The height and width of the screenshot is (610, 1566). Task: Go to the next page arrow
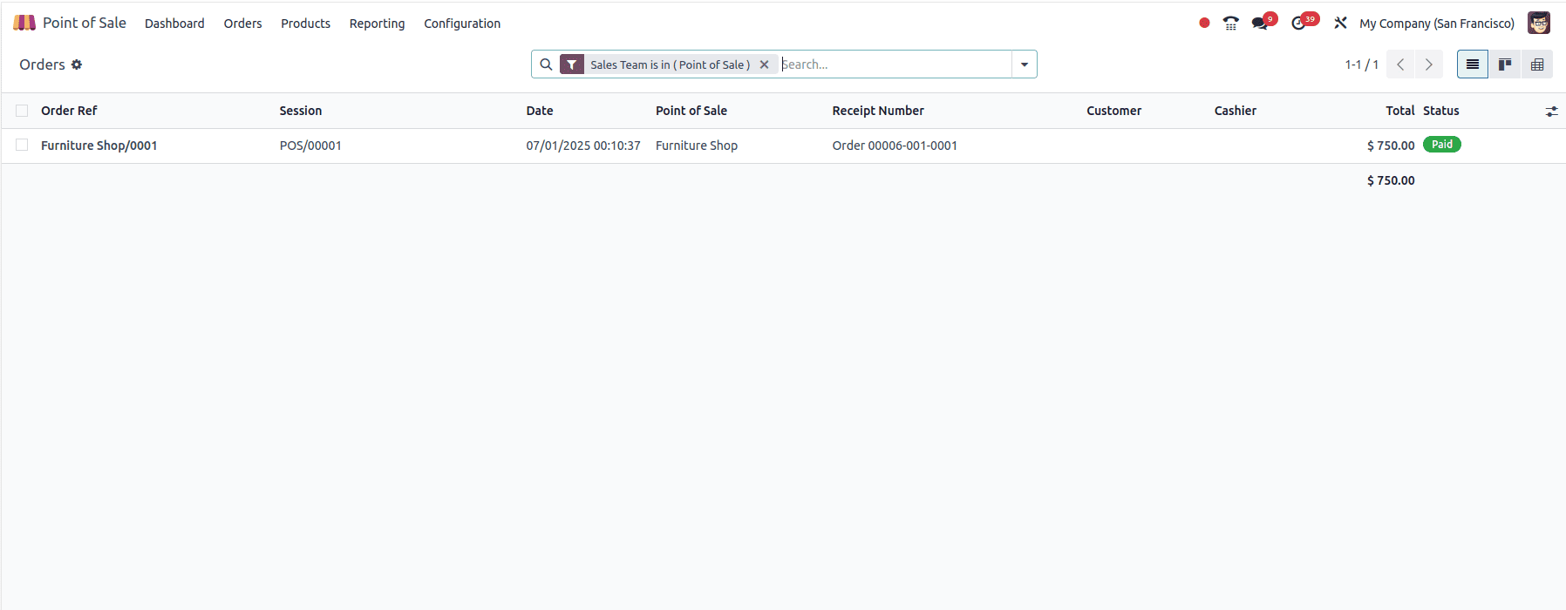pos(1428,64)
